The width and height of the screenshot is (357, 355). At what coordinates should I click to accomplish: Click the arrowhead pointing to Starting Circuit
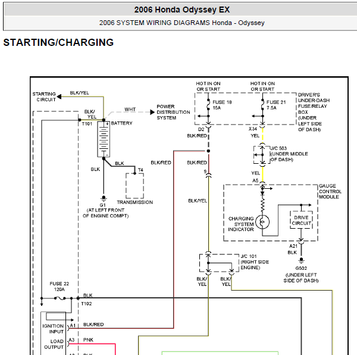click(x=59, y=96)
